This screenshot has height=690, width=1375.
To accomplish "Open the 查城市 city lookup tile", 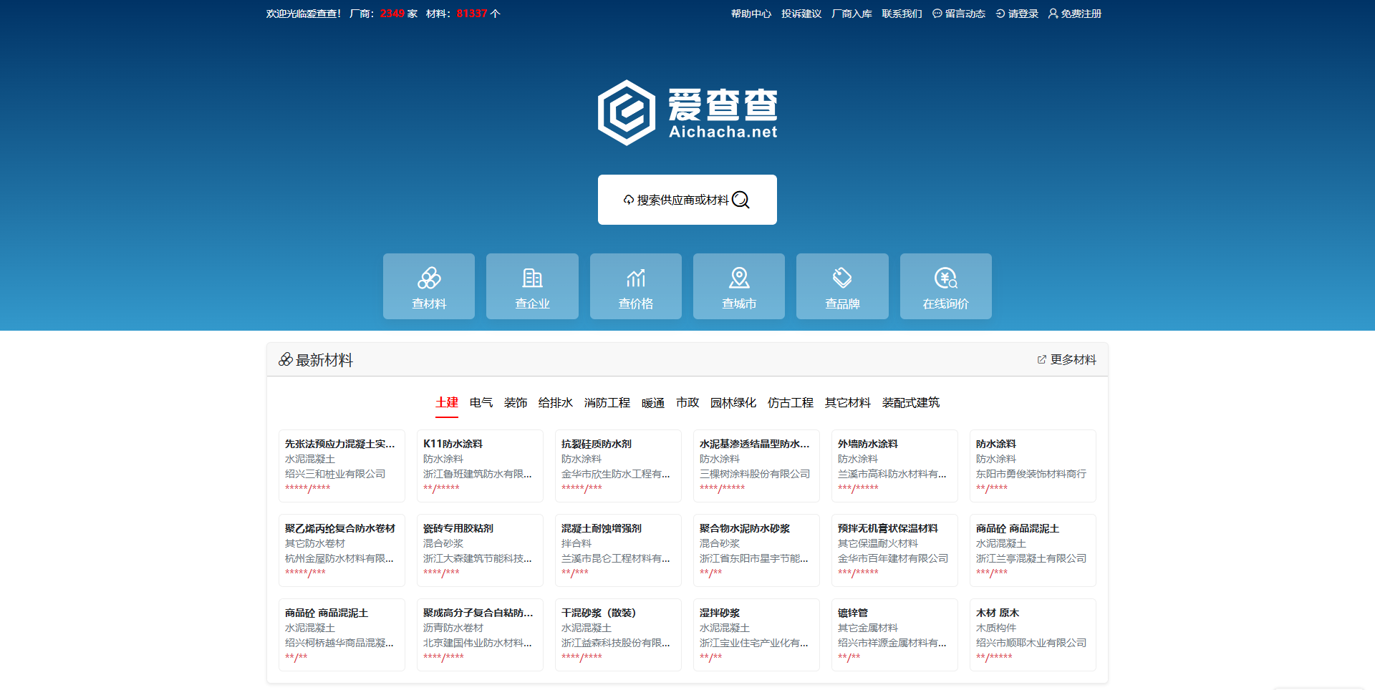I will [x=739, y=286].
